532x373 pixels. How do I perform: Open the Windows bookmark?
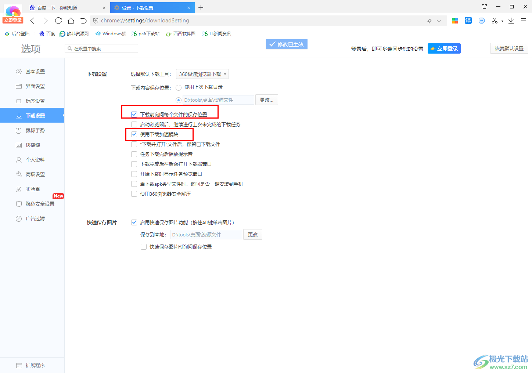(111, 33)
